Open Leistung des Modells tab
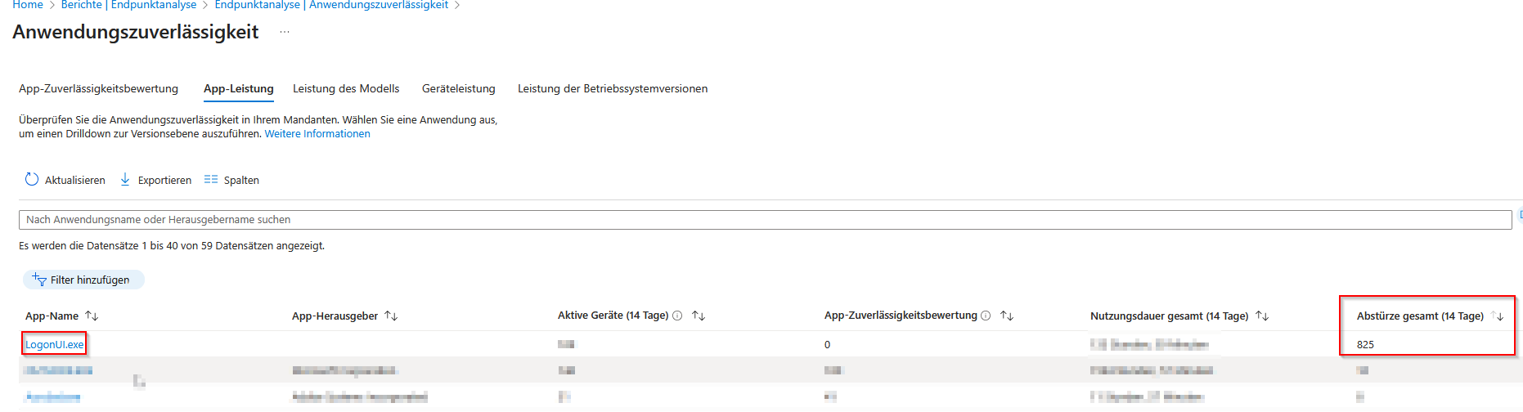This screenshot has width=1523, height=412. click(x=346, y=88)
